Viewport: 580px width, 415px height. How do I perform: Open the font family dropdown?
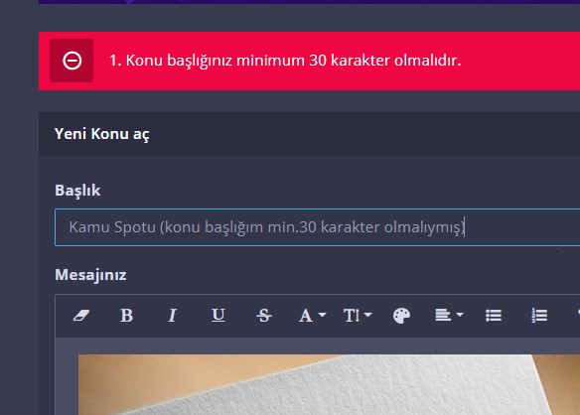point(312,316)
